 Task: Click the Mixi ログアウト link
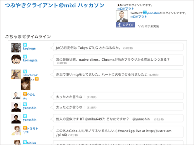pos(126,9)
